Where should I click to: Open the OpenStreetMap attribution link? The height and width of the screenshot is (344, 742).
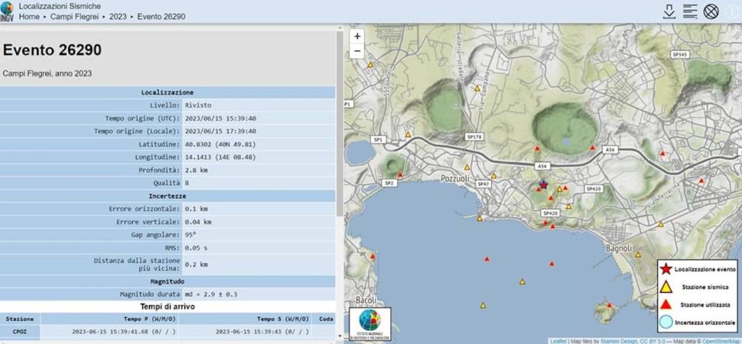click(x=721, y=341)
